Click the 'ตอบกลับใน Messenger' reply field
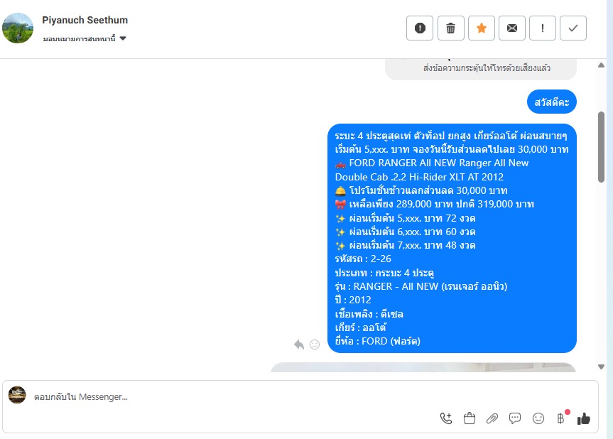The height and width of the screenshot is (439, 613). click(234, 397)
